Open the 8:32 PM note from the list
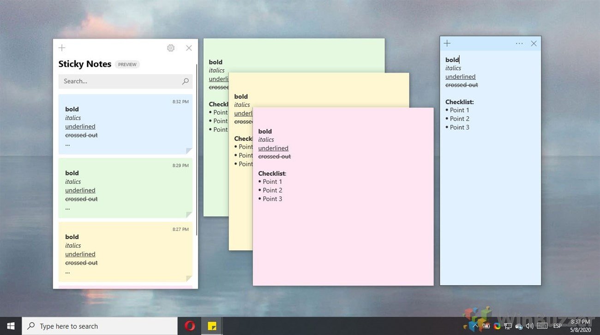The height and width of the screenshot is (335, 600). click(125, 124)
